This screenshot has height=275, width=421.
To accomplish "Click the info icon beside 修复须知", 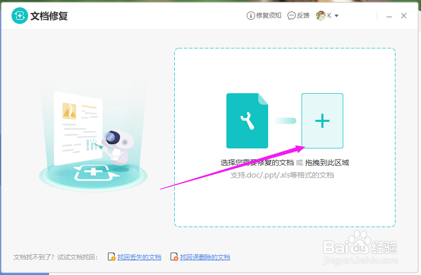I will coord(250,16).
